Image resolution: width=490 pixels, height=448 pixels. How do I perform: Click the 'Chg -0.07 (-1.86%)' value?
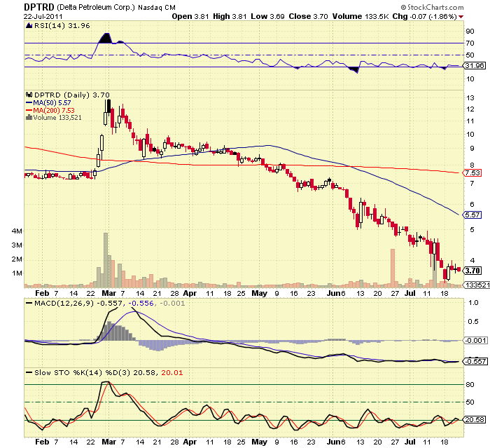[x=425, y=16]
